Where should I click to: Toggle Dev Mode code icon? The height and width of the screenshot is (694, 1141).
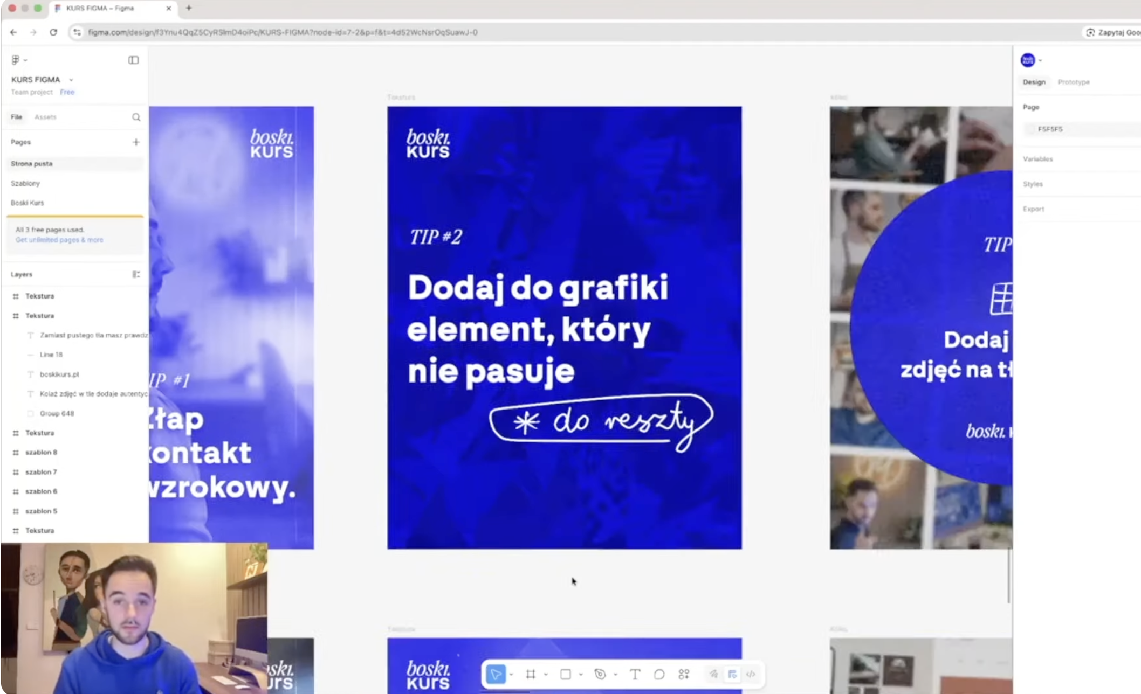click(751, 674)
